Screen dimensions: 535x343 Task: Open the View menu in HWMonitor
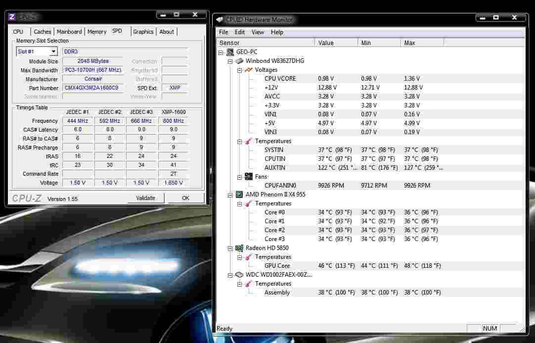pyautogui.click(x=258, y=32)
